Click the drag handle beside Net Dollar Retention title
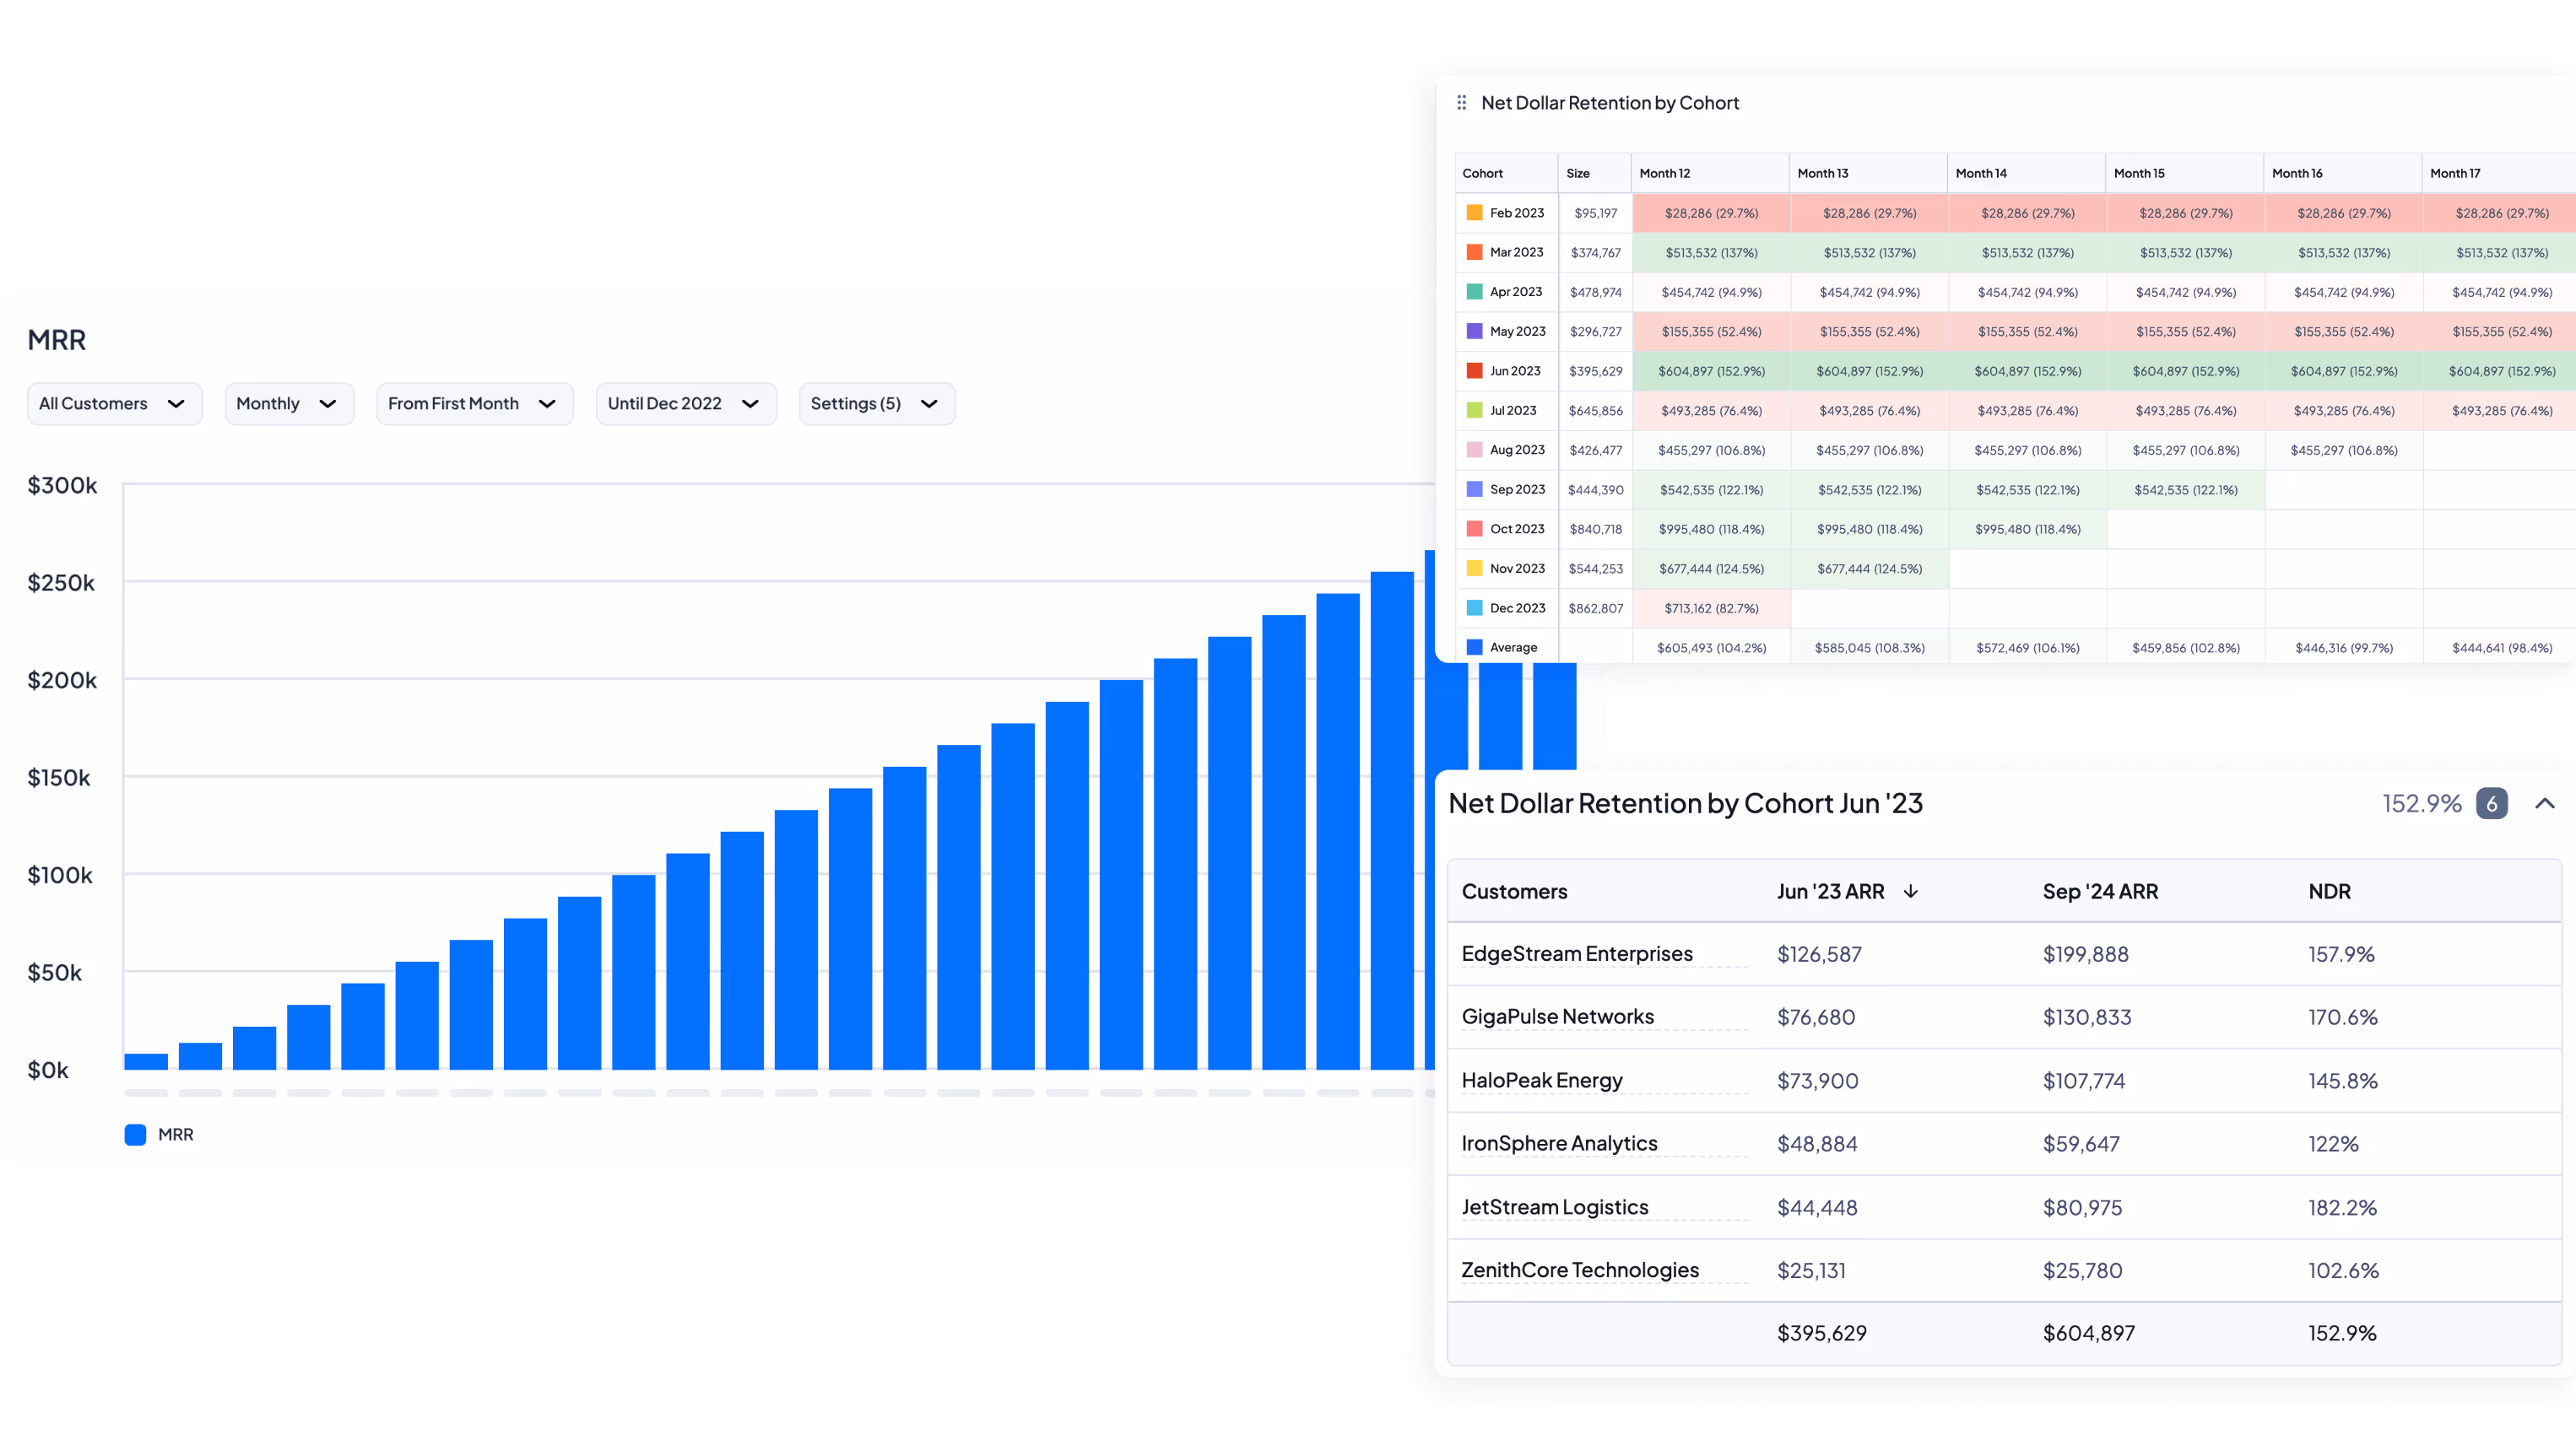Viewport: 2576px width, 1451px height. pyautogui.click(x=1461, y=103)
